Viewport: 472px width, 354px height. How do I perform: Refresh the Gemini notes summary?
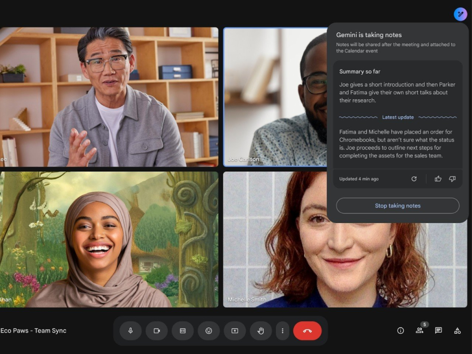pos(414,179)
